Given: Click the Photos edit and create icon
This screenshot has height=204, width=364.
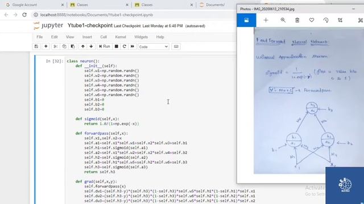Looking at the screenshot, I should tap(360, 20).
